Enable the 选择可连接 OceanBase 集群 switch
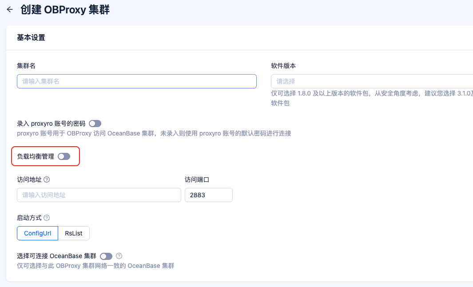The image size is (473, 287). coord(106,256)
